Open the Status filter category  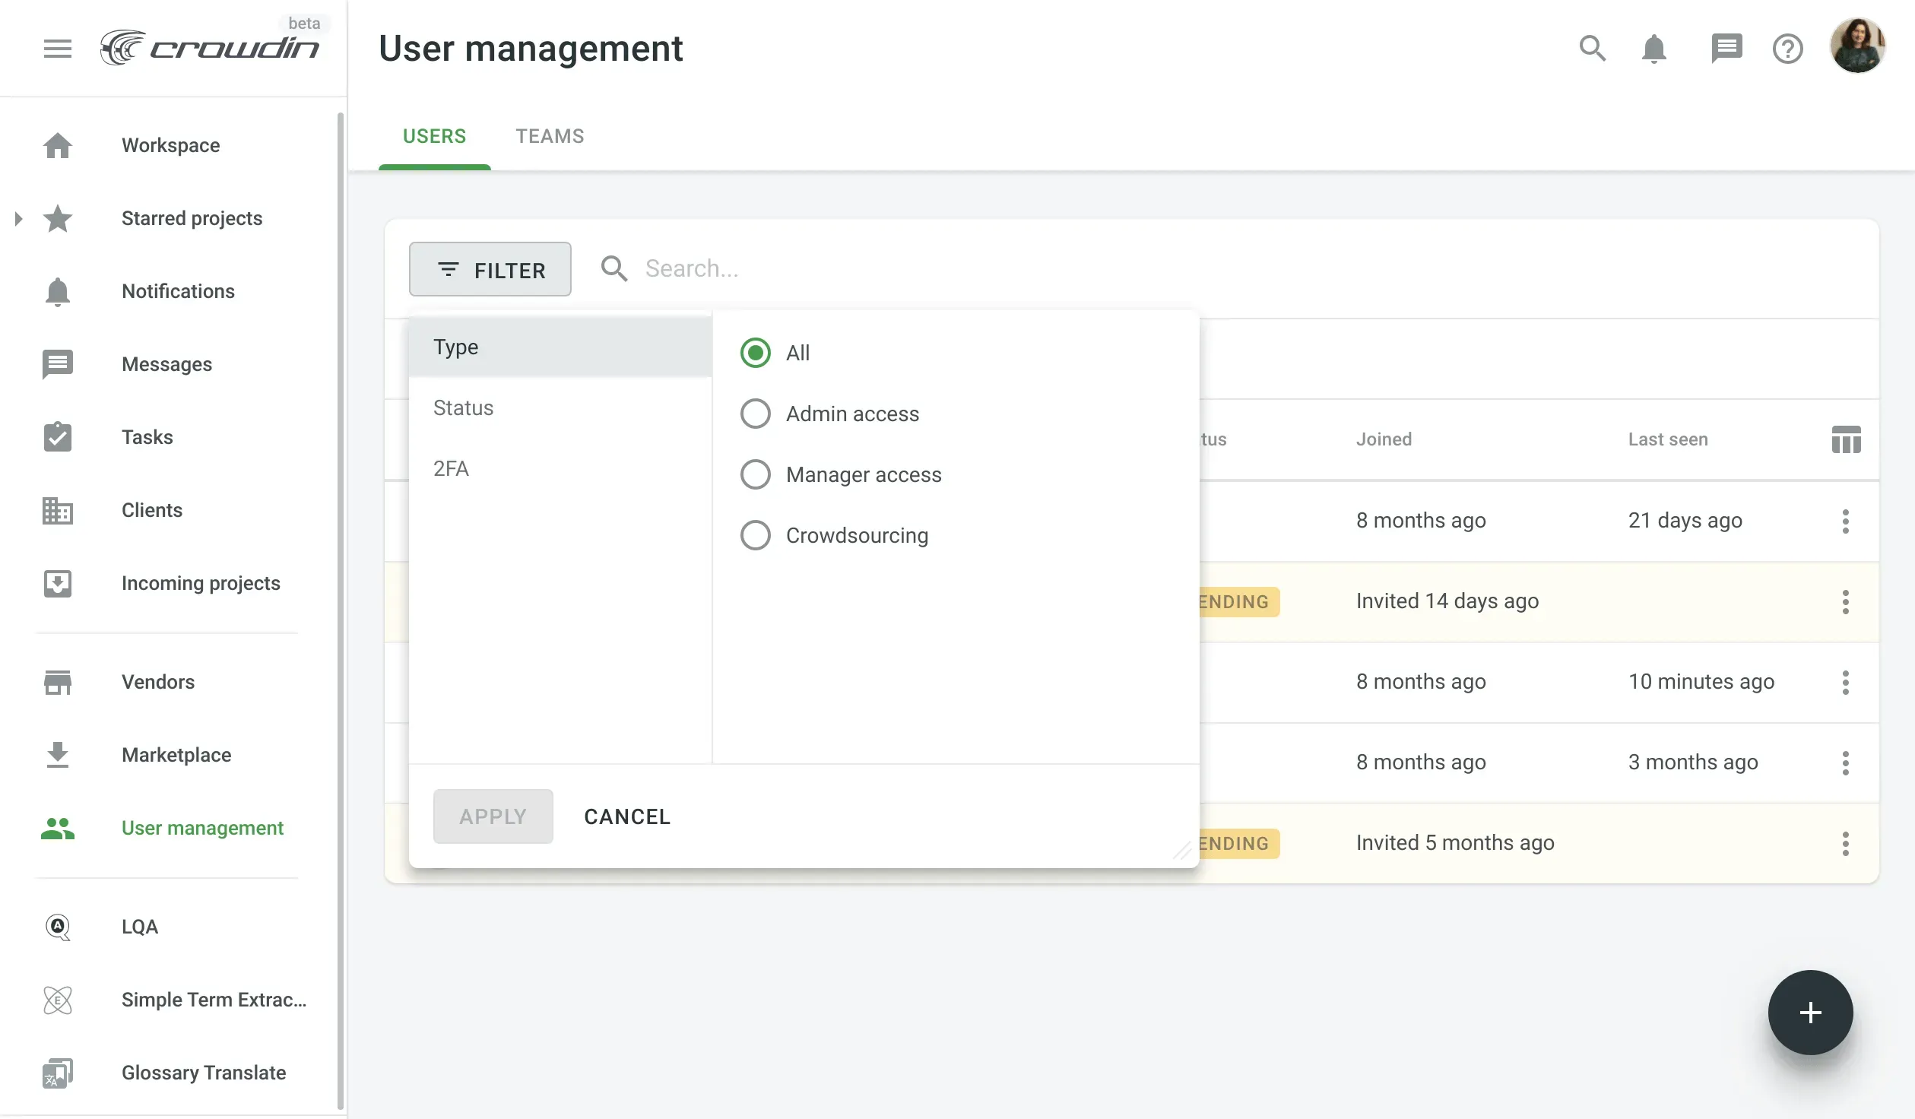coord(463,407)
